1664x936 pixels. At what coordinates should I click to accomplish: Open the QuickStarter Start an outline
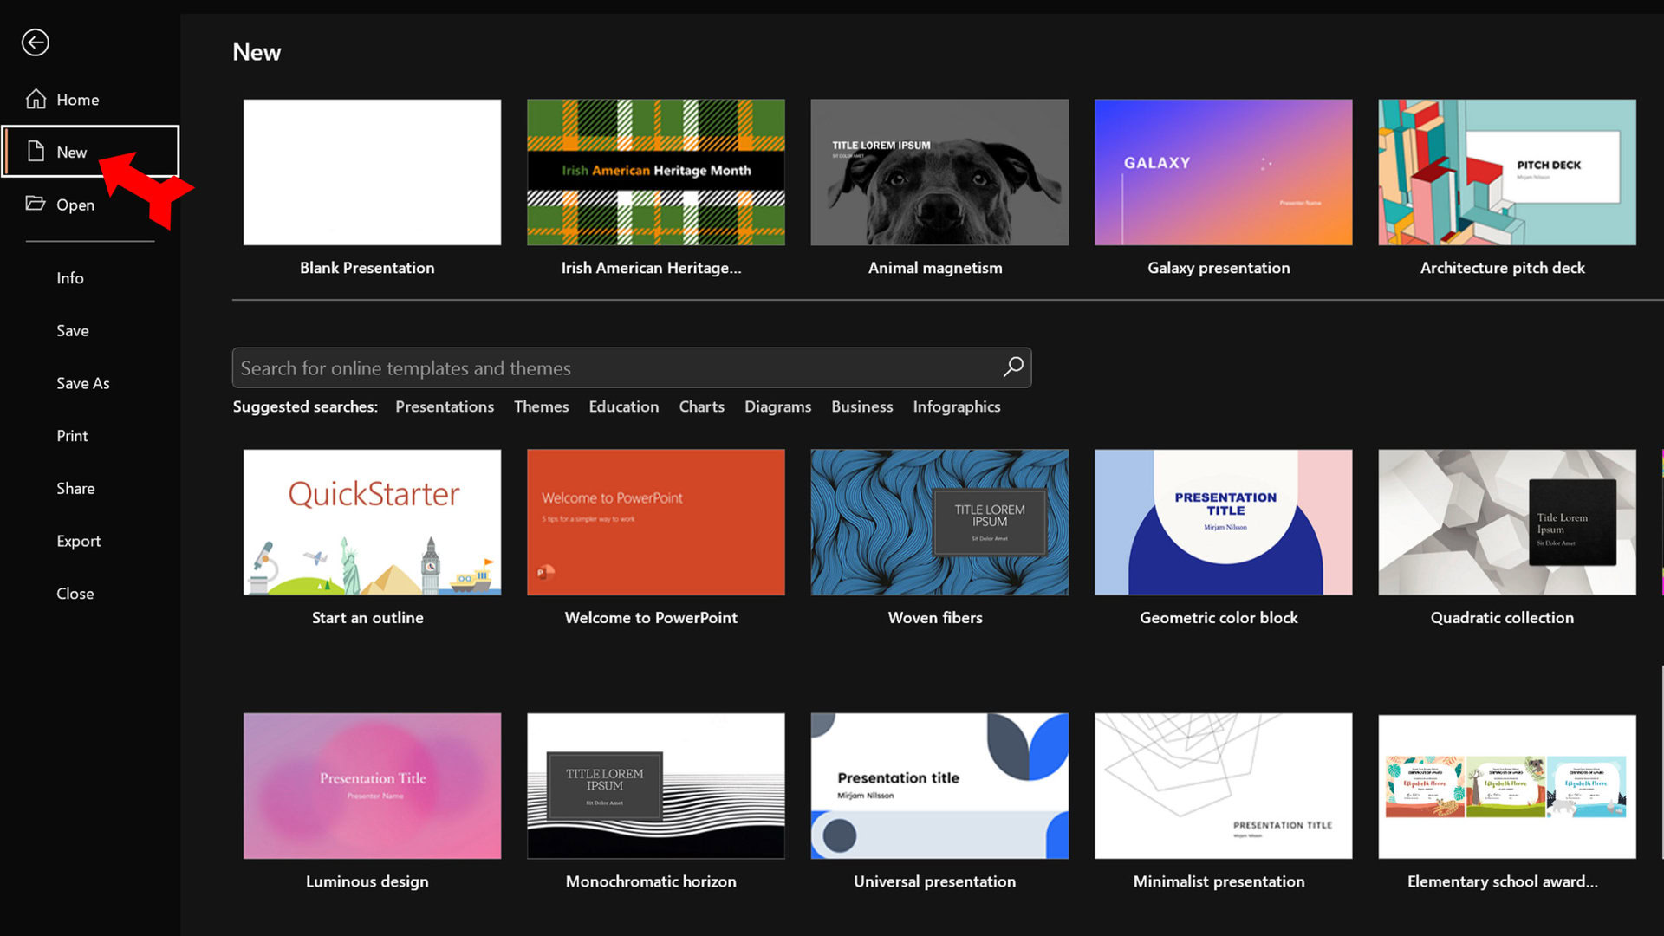(372, 523)
